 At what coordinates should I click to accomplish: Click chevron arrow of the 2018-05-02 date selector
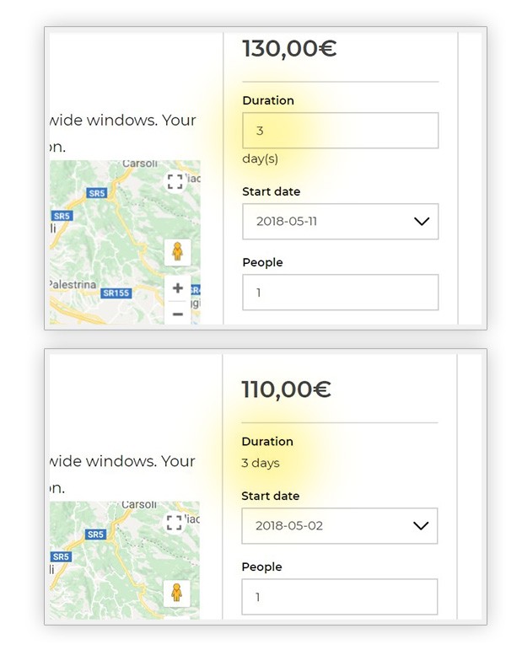pos(421,526)
